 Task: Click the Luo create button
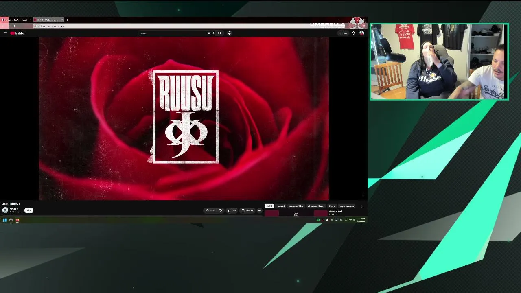[x=344, y=33]
